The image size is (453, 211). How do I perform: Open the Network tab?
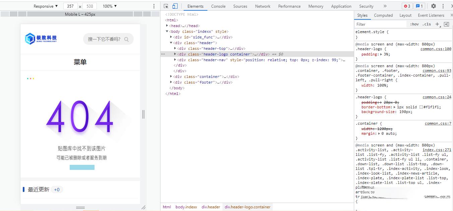263,6
